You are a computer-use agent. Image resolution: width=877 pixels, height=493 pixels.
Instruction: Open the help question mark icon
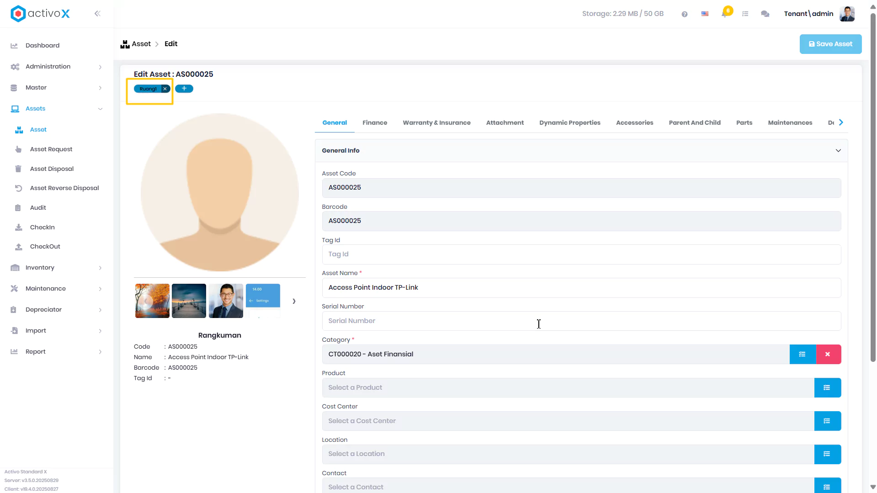click(x=684, y=14)
